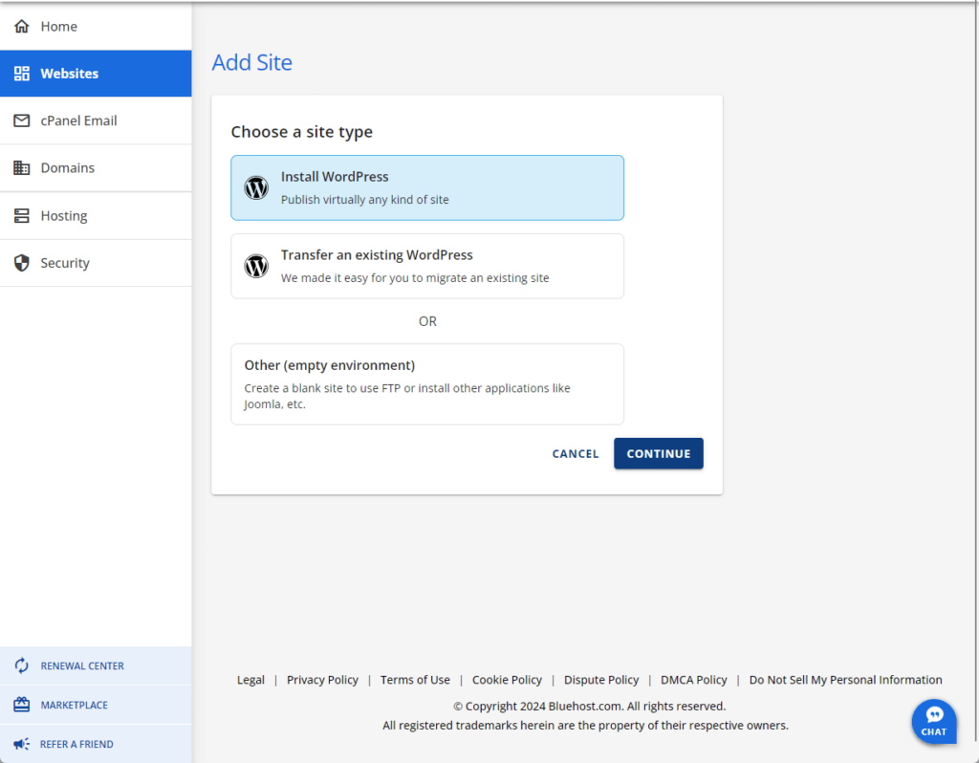
Task: Navigate to Domains section
Action: (x=96, y=168)
